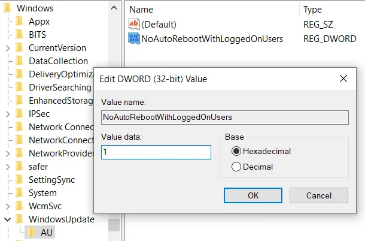Viewport: 365px width, 241px height.
Task: Select the WindowsUpdate key label
Action: pos(62,219)
